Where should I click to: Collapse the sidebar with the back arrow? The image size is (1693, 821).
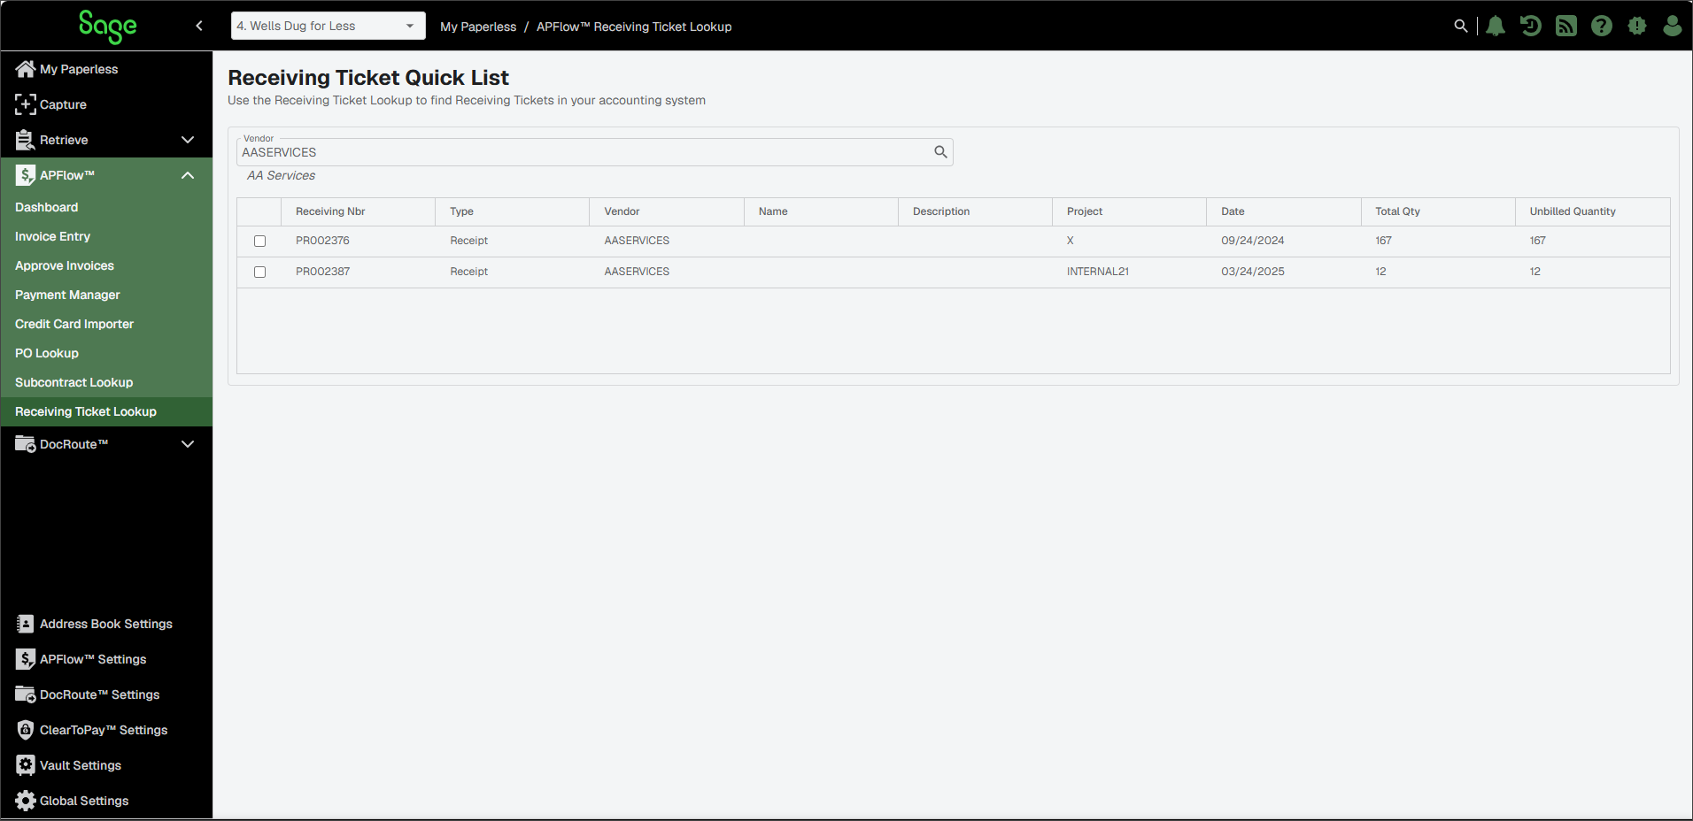[x=199, y=26]
